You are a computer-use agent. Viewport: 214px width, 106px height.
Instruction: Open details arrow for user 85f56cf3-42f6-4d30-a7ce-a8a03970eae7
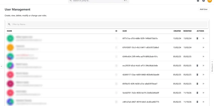[203, 84]
